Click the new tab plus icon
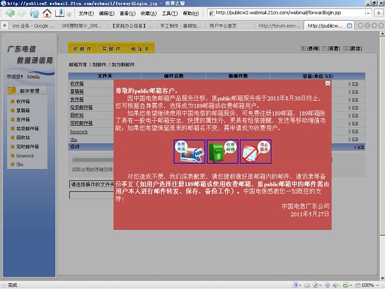This screenshot has width=385, height=289. click(x=4, y=25)
